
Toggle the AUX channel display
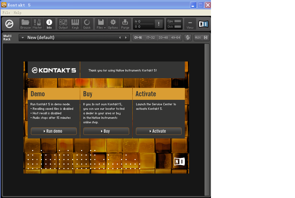(x=198, y=38)
